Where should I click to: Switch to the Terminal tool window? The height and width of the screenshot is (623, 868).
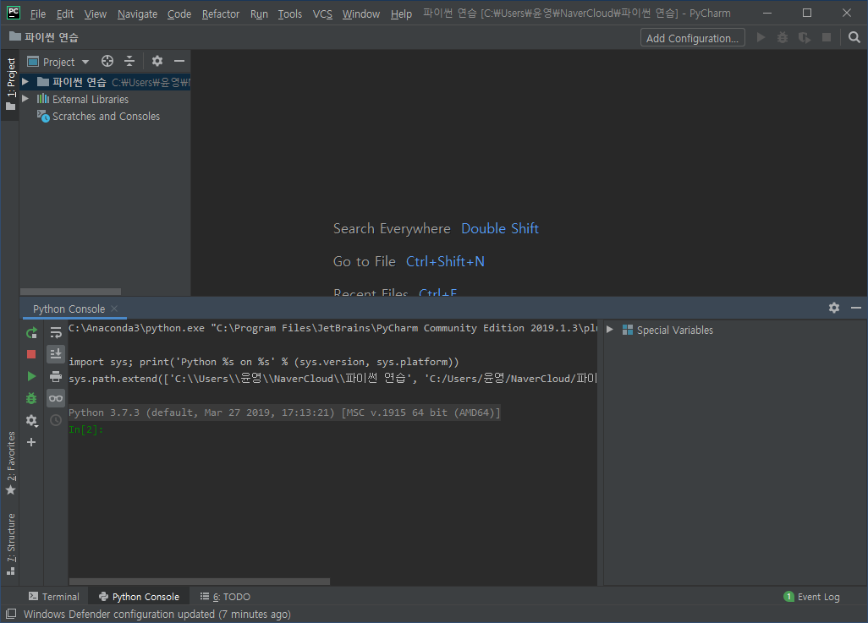[x=54, y=597]
